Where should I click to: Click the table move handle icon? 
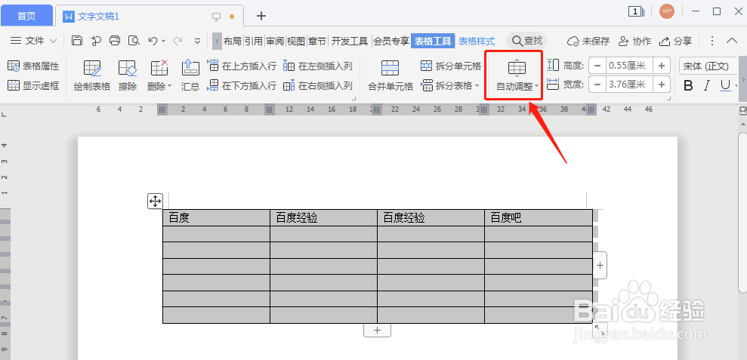156,201
